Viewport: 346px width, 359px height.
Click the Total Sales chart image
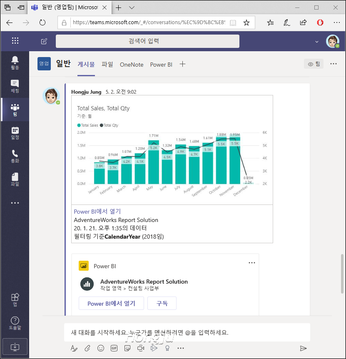click(x=172, y=150)
